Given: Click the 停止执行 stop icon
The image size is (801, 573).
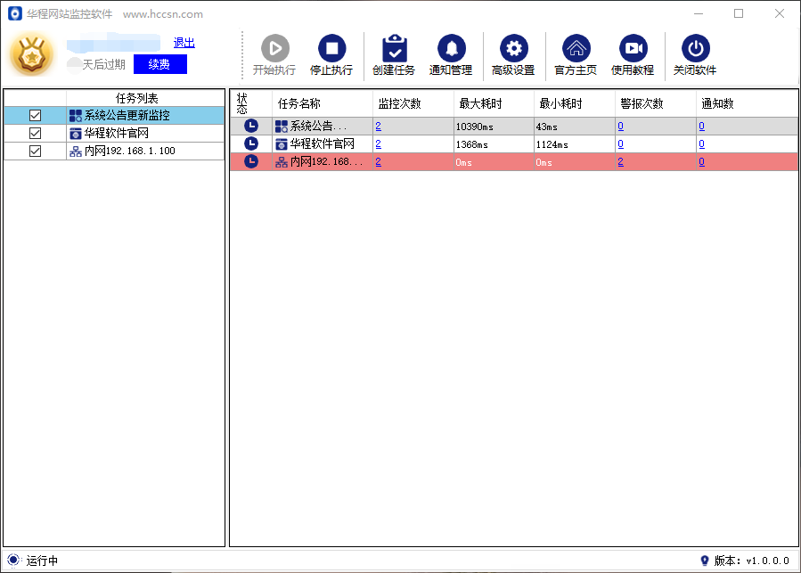Looking at the screenshot, I should pyautogui.click(x=331, y=49).
